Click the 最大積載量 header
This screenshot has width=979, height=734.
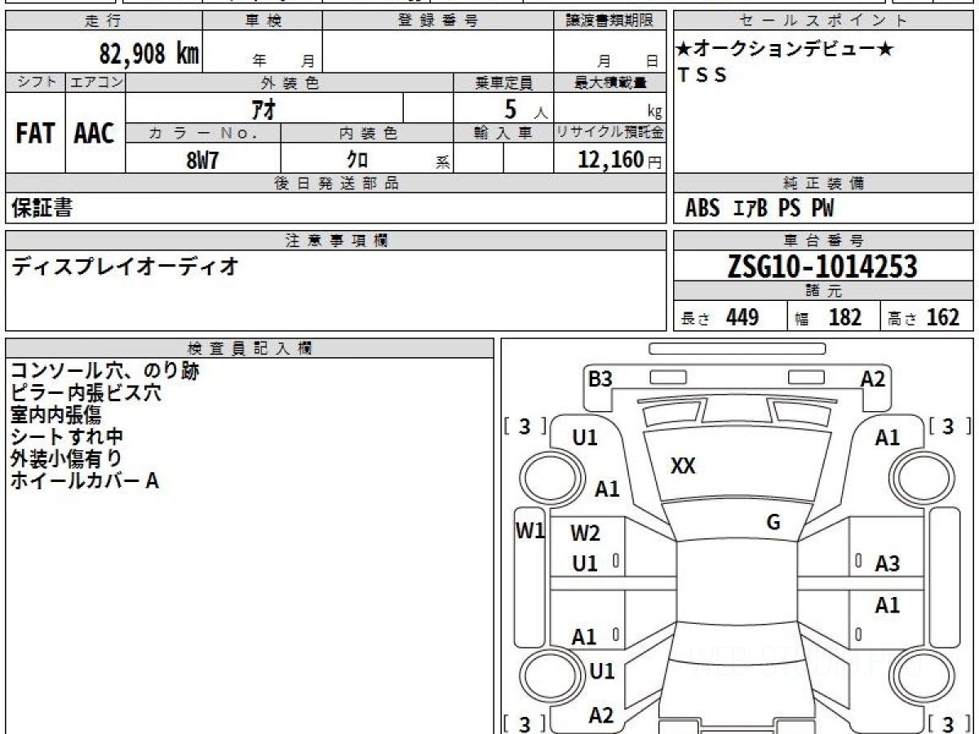(x=610, y=82)
